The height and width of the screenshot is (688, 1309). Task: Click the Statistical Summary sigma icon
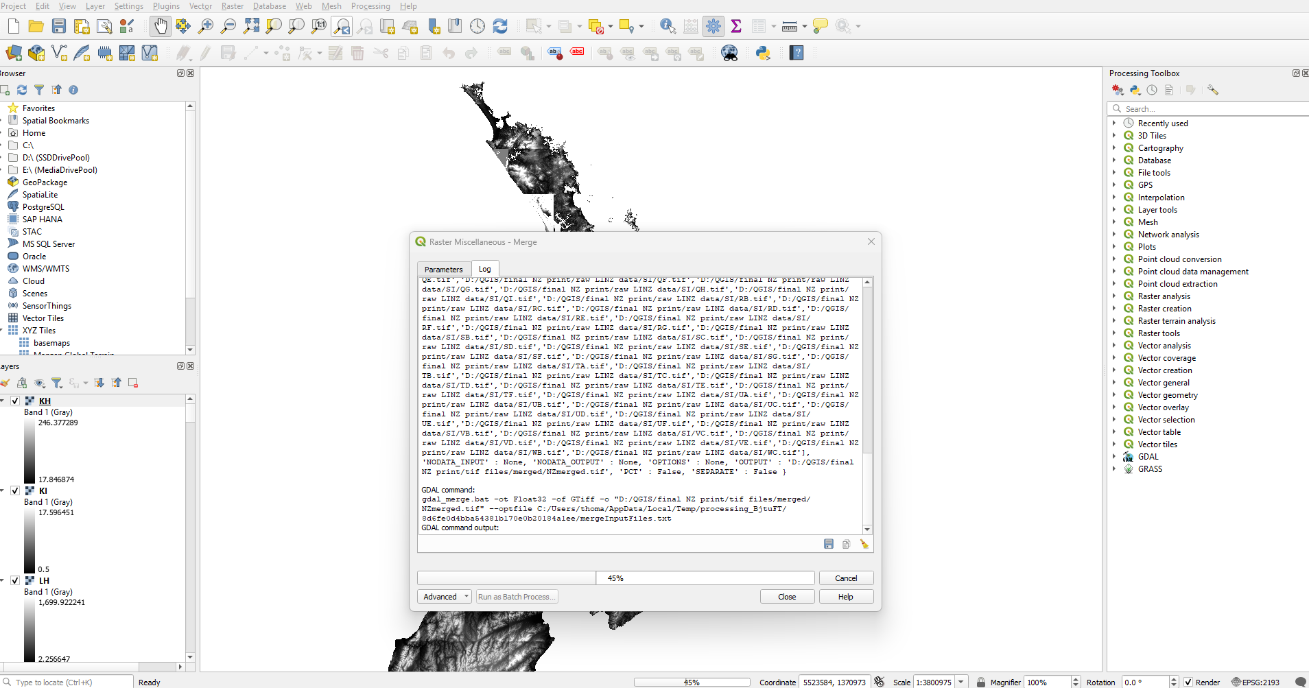pos(736,27)
